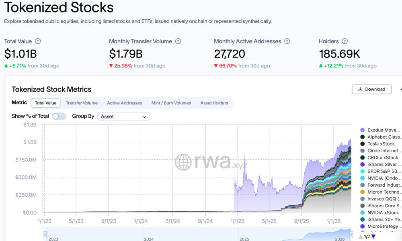Image resolution: width=402 pixels, height=241 pixels.
Task: Hide Exodus Movement series in legend
Action: tap(384, 130)
